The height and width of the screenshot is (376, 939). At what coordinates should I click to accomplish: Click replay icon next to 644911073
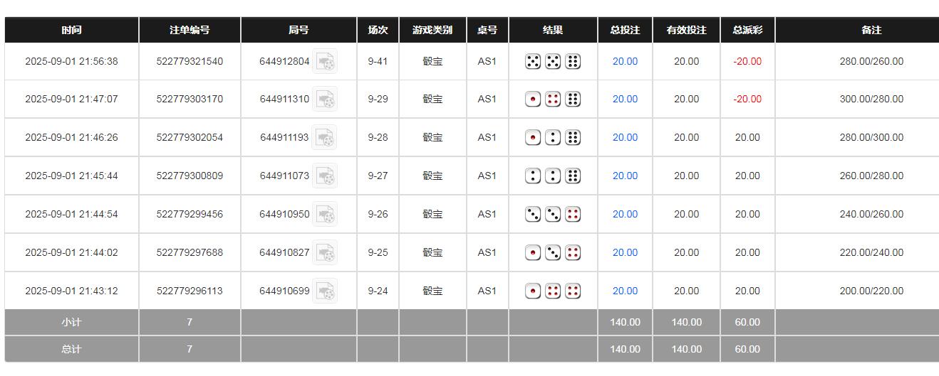click(x=325, y=176)
